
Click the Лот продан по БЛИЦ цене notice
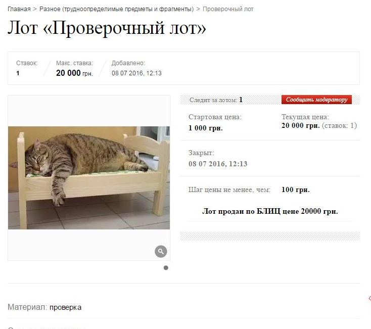[270, 211]
